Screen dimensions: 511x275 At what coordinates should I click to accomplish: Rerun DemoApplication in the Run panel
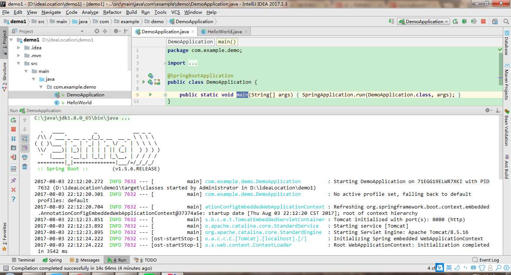pos(13,120)
